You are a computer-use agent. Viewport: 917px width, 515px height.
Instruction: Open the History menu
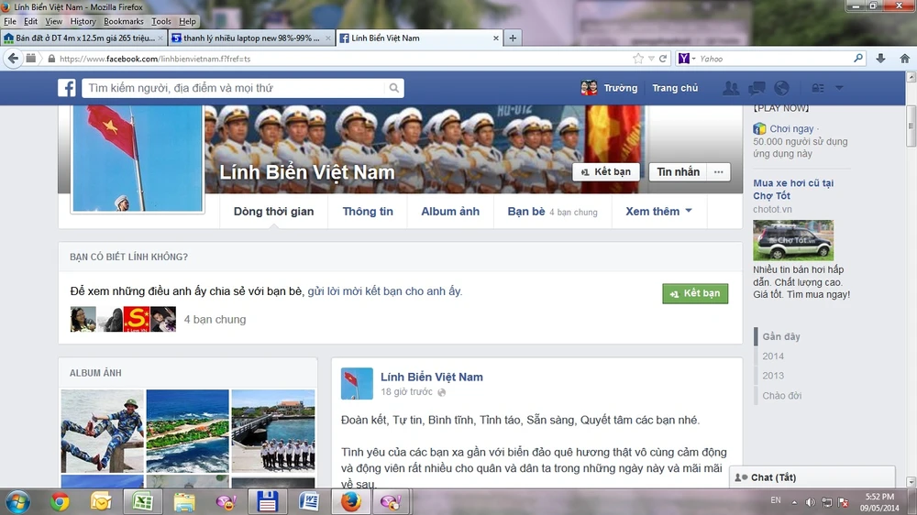click(x=83, y=21)
